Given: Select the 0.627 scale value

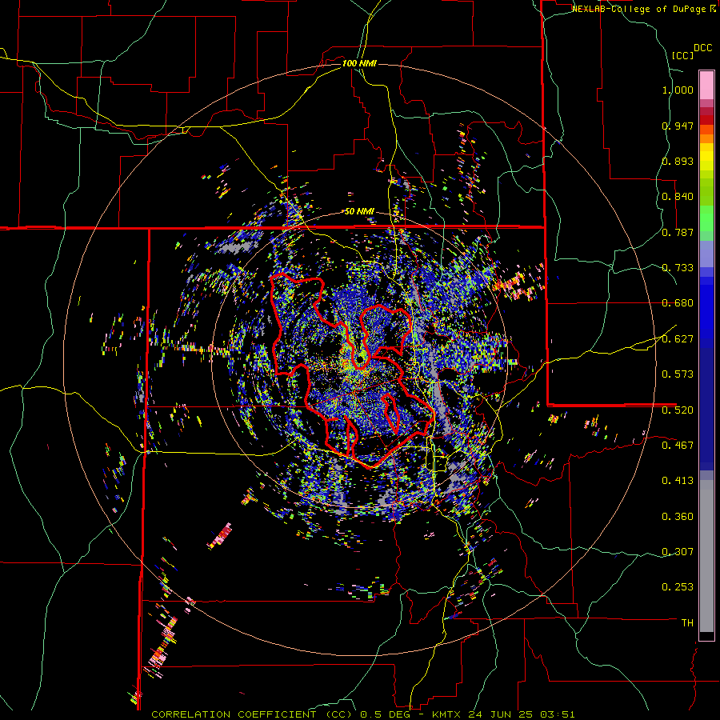Looking at the screenshot, I should click(678, 339).
